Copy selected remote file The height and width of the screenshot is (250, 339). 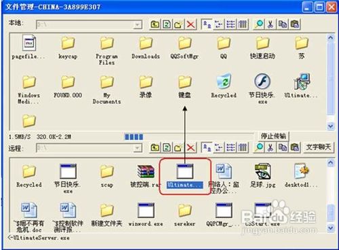coord(283,147)
